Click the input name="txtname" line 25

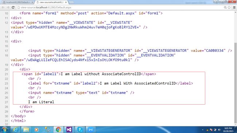[81, 93]
